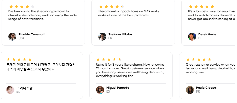This screenshot has width=237, height=103.
Task: Click the review text about MAX shows
Action: [x=129, y=13]
